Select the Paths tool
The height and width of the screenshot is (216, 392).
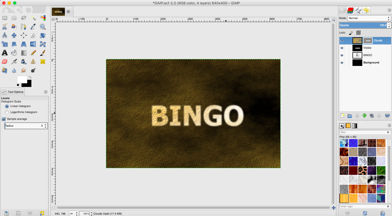coord(24,27)
